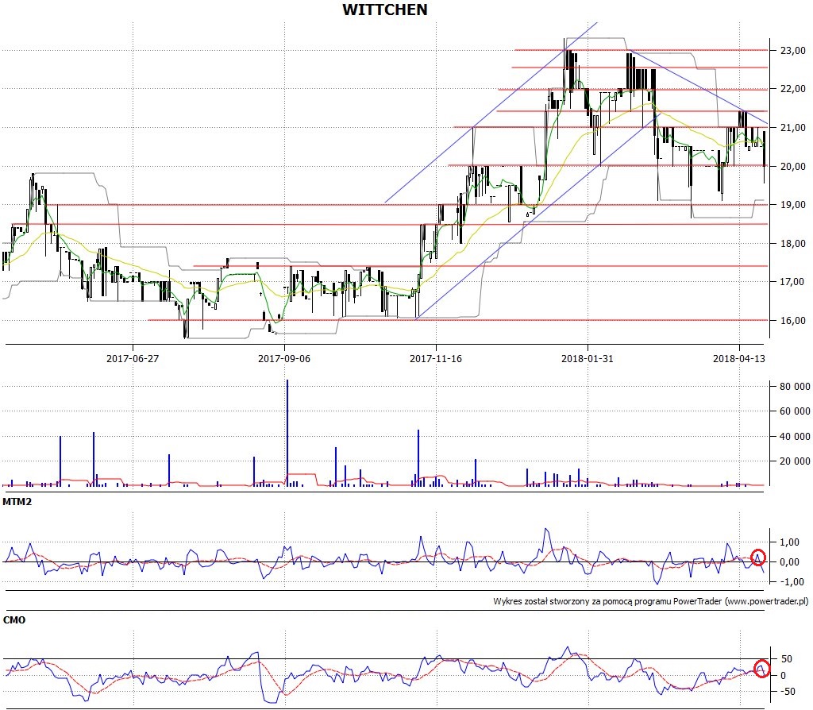Viewport: 813px width, 710px height.
Task: Click the 16,00 price axis label
Action: point(793,320)
